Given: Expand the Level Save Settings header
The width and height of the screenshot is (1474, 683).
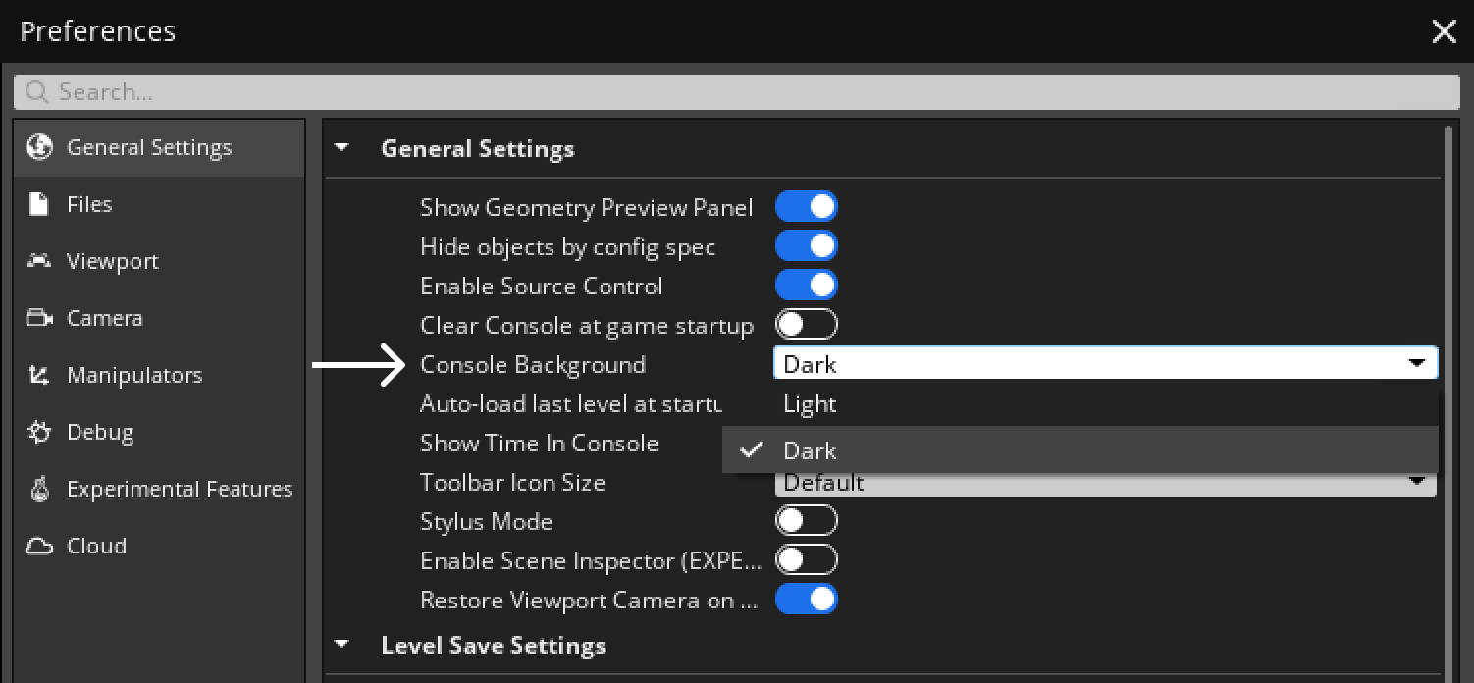Looking at the screenshot, I should point(341,644).
